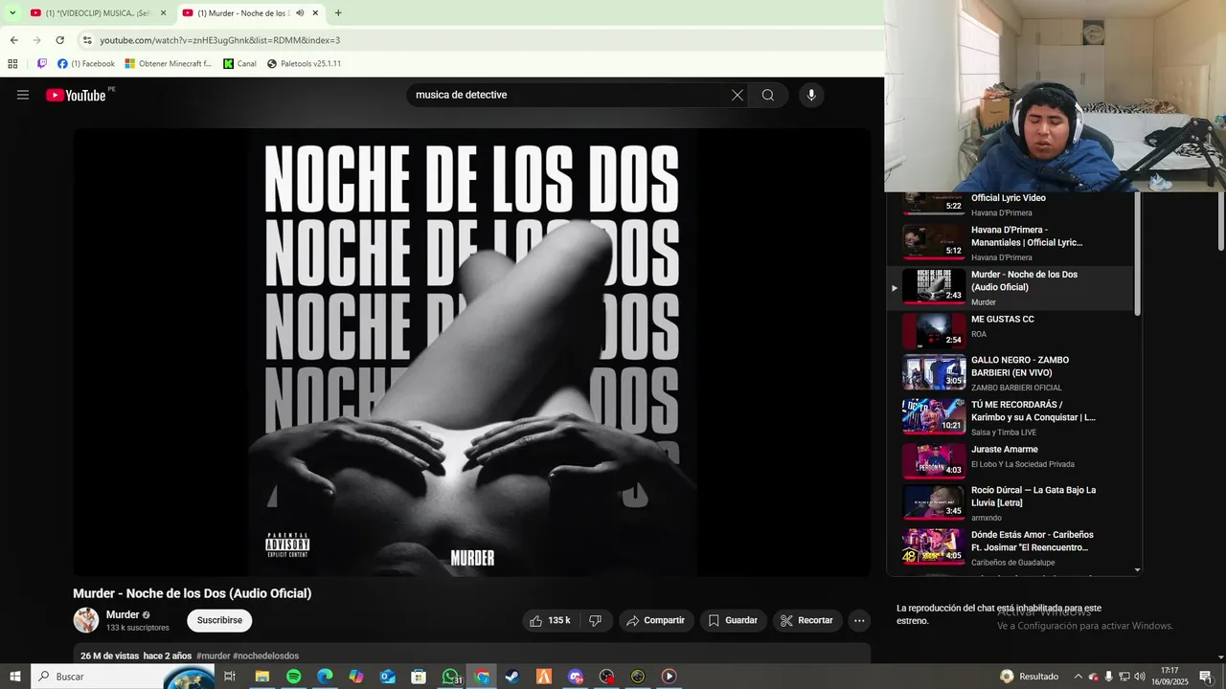Click the address bar URL
The height and width of the screenshot is (689, 1226).
[219, 40]
